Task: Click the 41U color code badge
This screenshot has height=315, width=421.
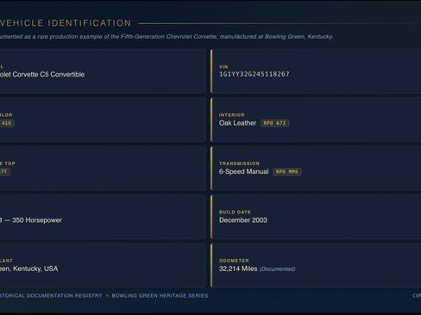Action: pyautogui.click(x=6, y=123)
